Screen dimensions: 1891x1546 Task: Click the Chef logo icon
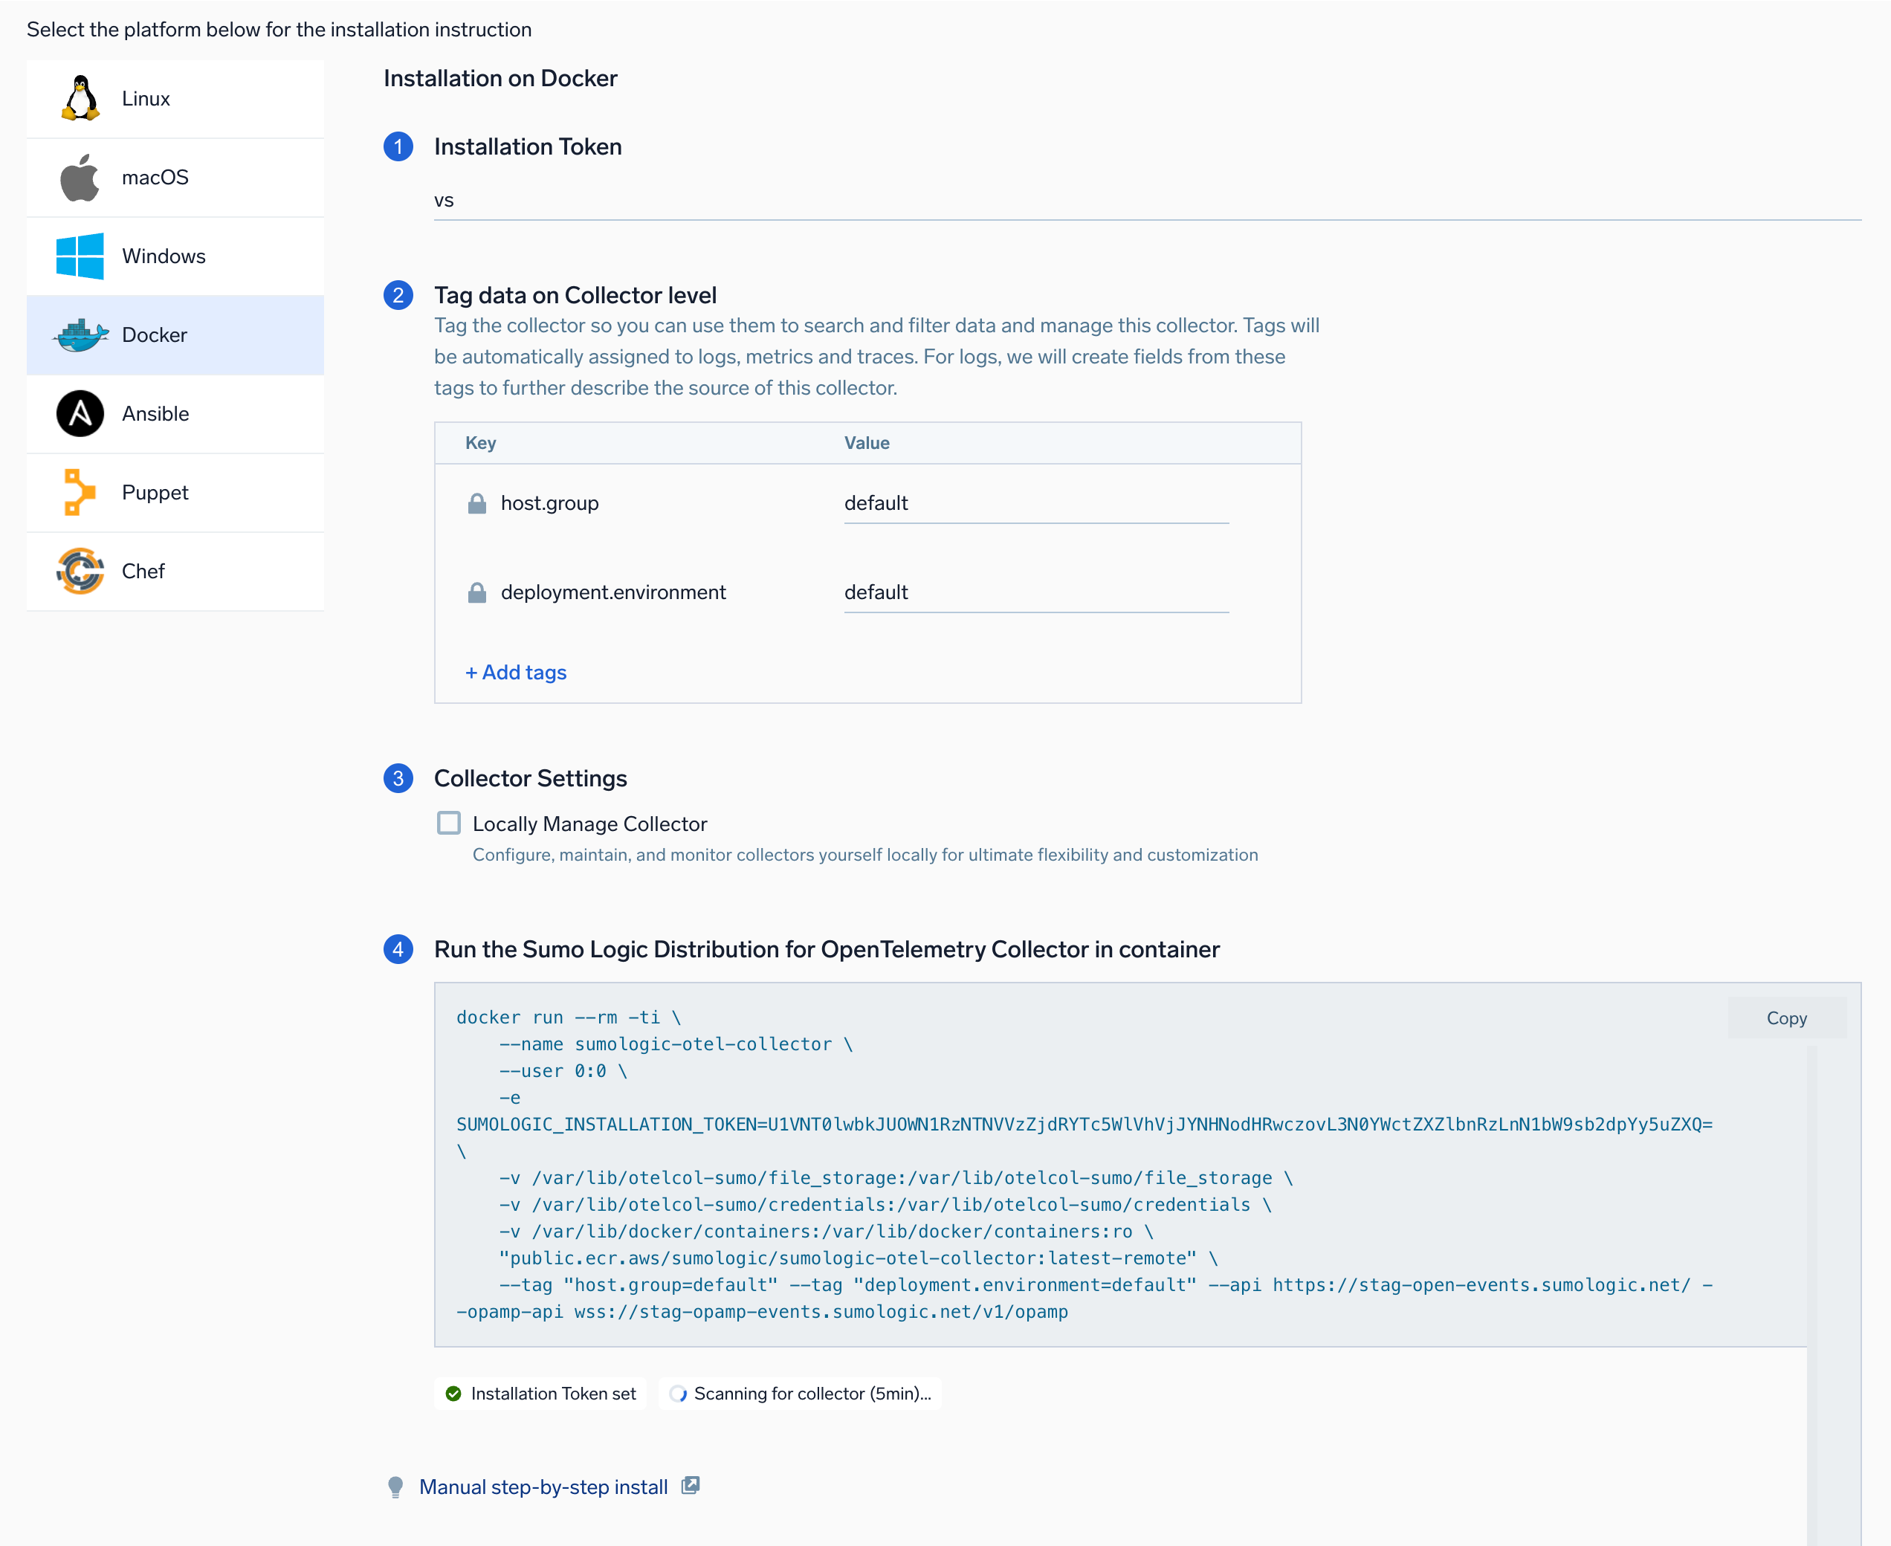tap(80, 571)
